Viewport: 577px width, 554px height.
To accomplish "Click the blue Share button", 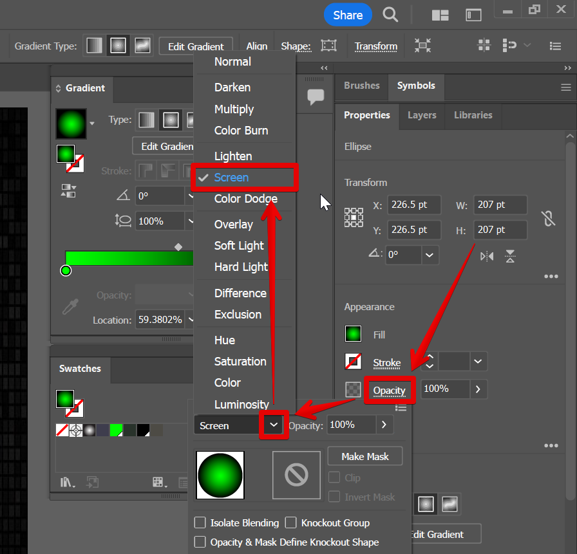I will coord(348,15).
